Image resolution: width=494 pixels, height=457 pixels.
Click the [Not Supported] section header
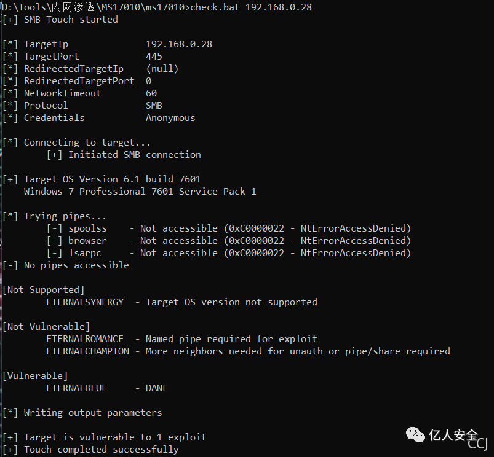(x=44, y=290)
